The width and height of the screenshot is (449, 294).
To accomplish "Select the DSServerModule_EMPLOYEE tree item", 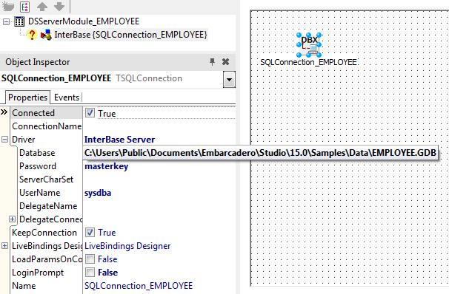I will [84, 21].
